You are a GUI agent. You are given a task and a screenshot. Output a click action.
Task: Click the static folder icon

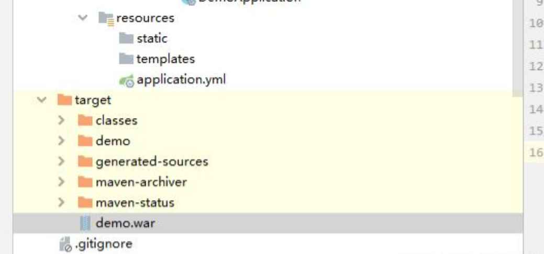(x=126, y=38)
